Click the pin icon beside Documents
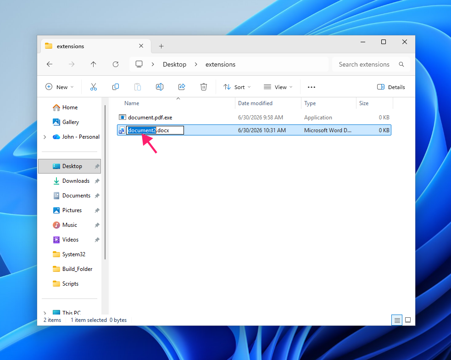This screenshot has width=451, height=360. (x=97, y=196)
